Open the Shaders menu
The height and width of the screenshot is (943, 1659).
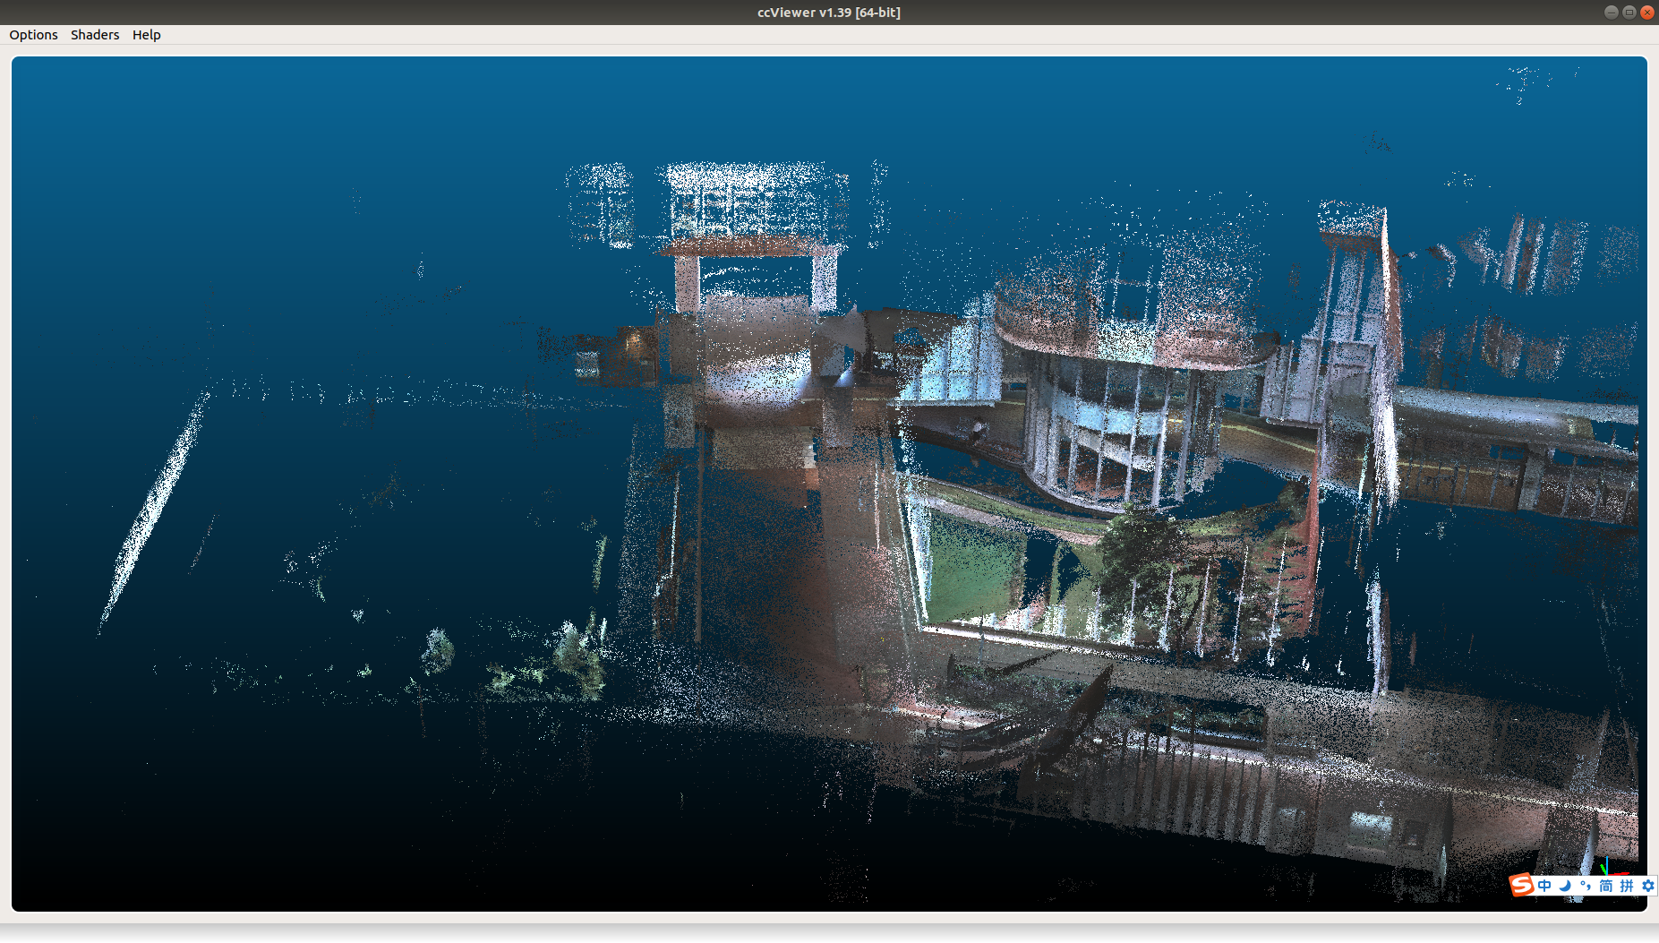pyautogui.click(x=95, y=35)
